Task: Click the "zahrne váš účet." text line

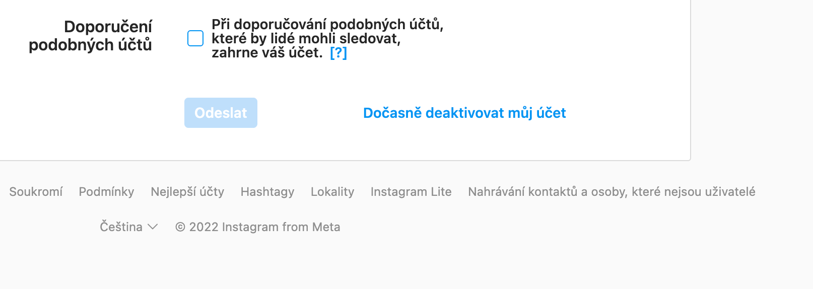Action: point(267,53)
